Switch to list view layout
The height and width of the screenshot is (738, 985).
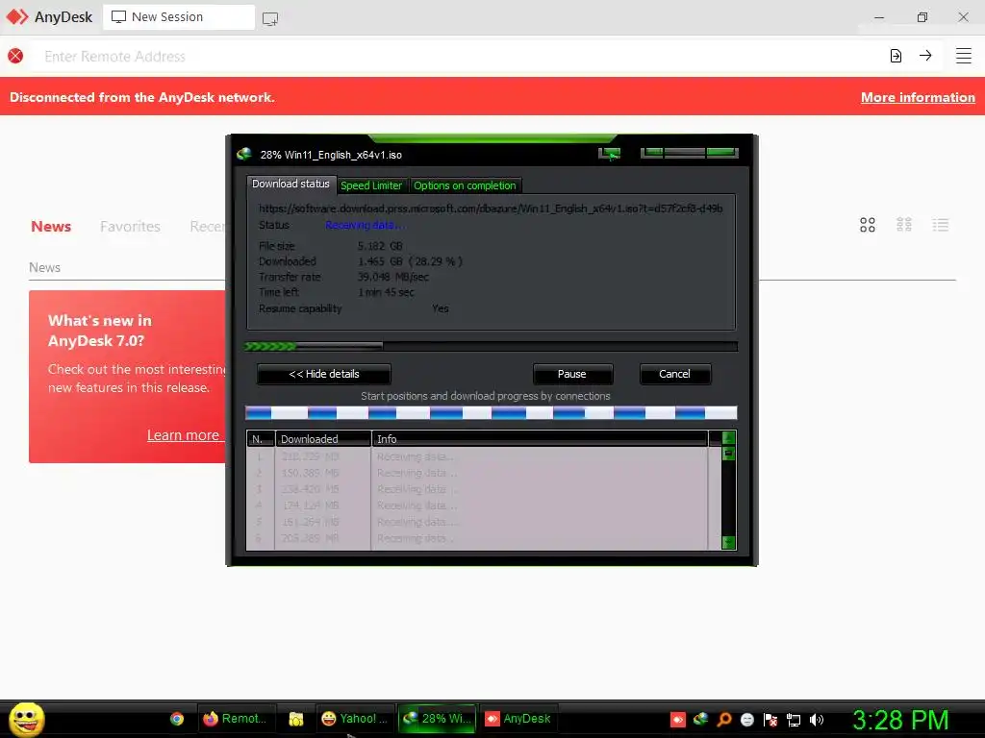point(941,225)
